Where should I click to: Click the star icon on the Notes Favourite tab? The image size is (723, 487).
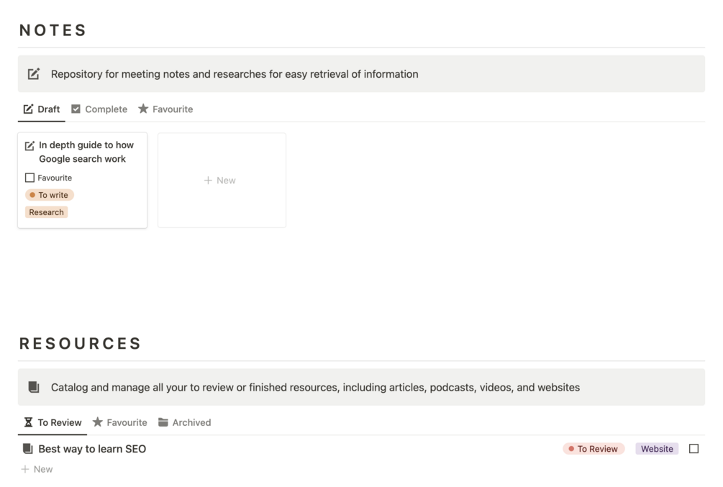click(143, 109)
